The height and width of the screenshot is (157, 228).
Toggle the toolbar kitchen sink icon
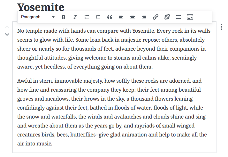coord(190,17)
